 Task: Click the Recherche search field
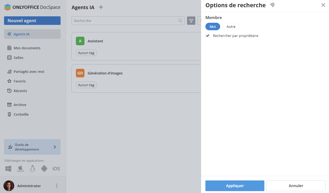[x=125, y=21]
